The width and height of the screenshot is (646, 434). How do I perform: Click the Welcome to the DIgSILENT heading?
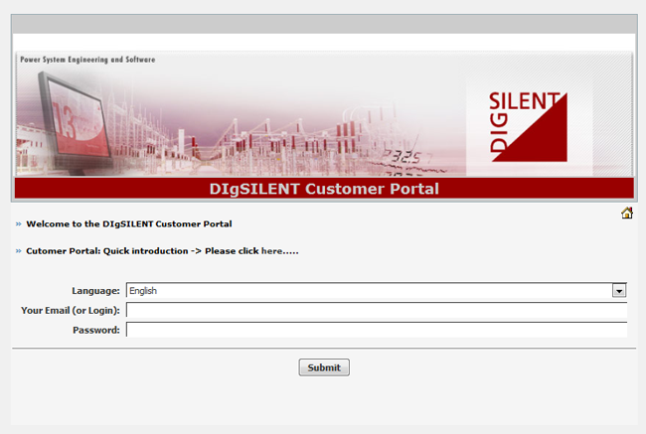[129, 224]
